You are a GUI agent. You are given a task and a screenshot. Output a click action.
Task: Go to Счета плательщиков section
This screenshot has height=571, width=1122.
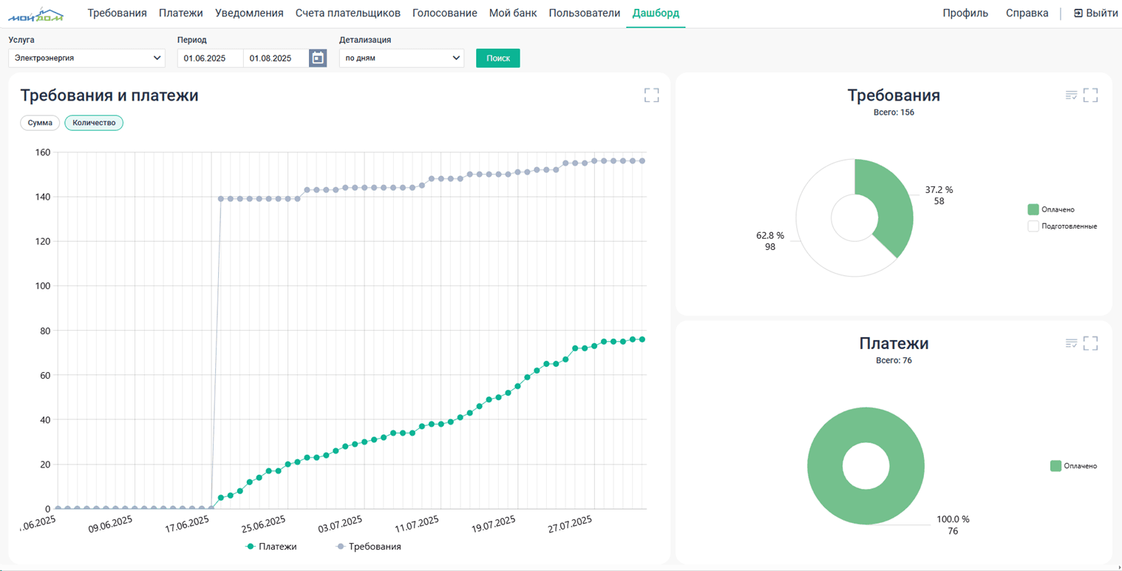coord(347,13)
